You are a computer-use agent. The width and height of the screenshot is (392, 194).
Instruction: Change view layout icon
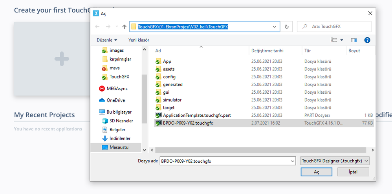(334, 40)
